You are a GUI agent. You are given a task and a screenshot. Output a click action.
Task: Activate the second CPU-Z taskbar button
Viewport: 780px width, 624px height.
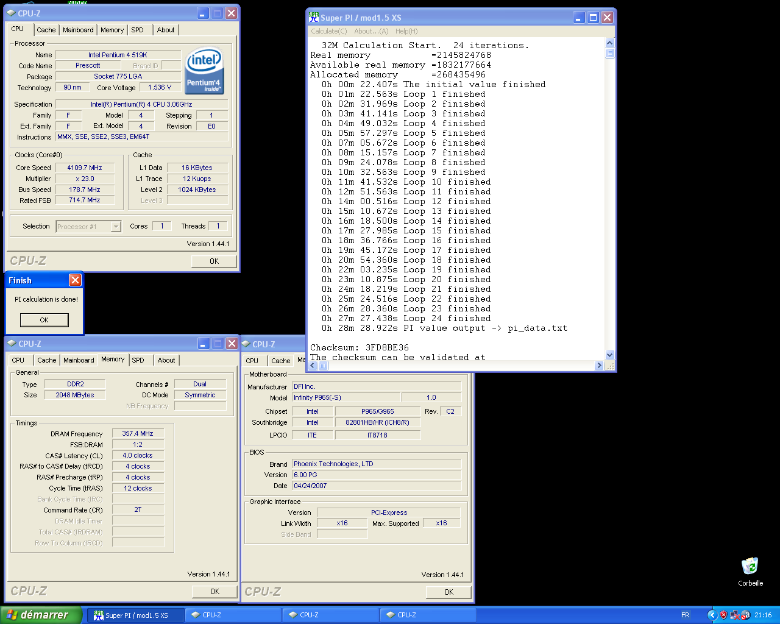pos(331,615)
